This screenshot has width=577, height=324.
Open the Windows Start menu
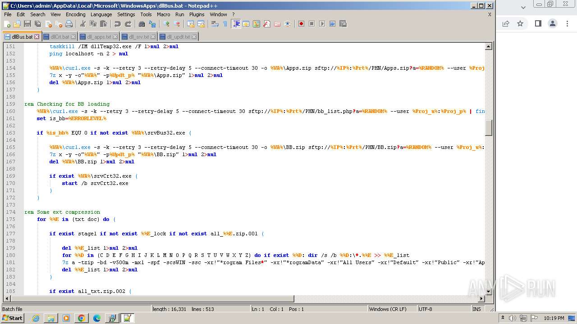point(12,318)
